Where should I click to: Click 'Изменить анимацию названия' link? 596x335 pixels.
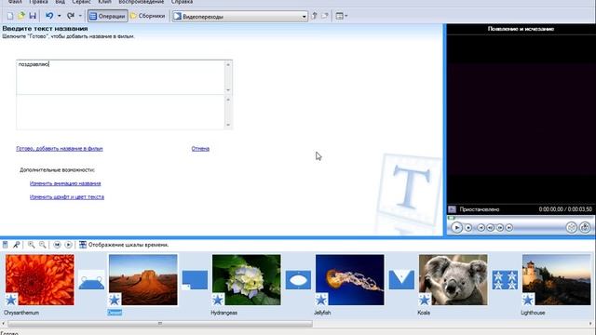tap(65, 183)
